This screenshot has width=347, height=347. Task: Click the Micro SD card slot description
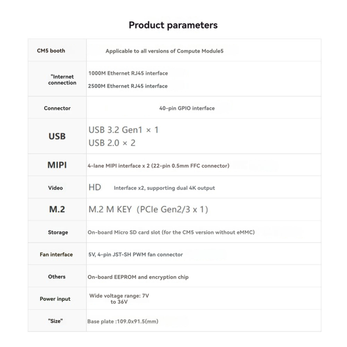pos(171,232)
